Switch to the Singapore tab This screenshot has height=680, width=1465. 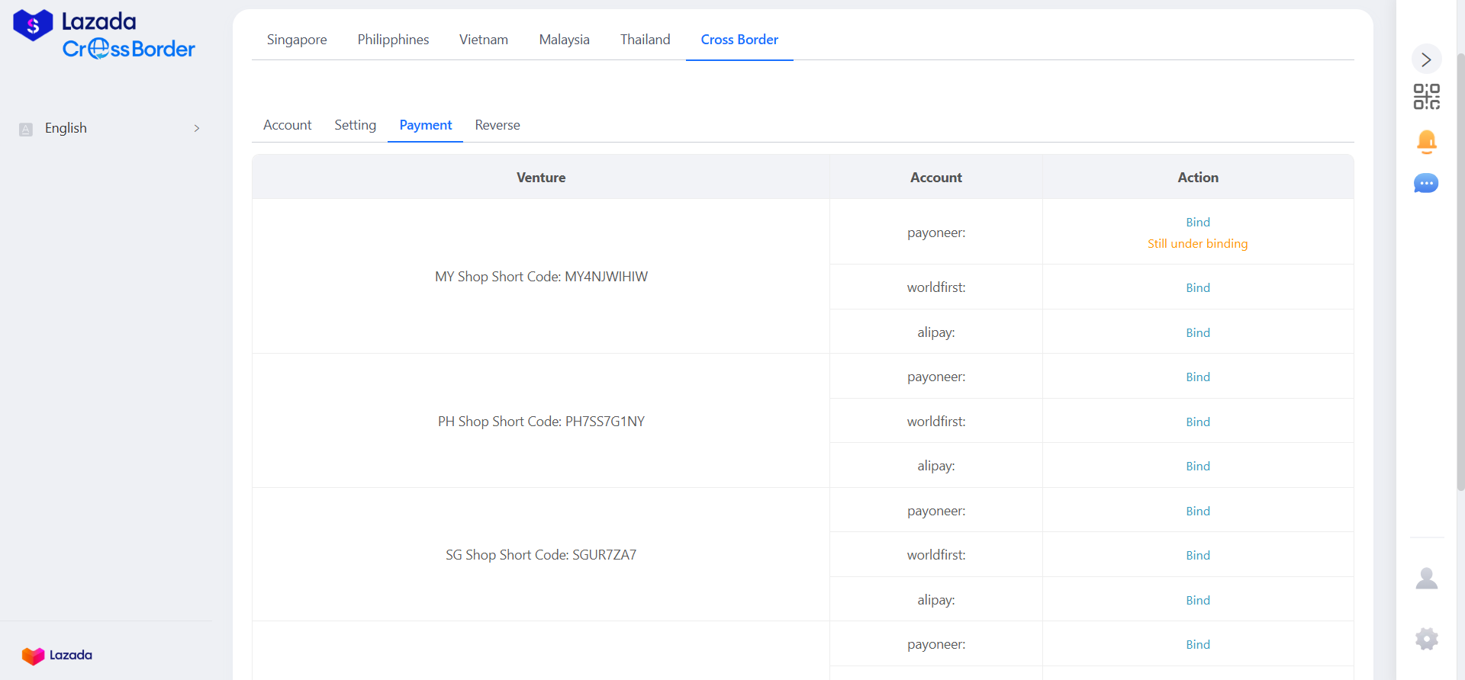click(x=297, y=40)
